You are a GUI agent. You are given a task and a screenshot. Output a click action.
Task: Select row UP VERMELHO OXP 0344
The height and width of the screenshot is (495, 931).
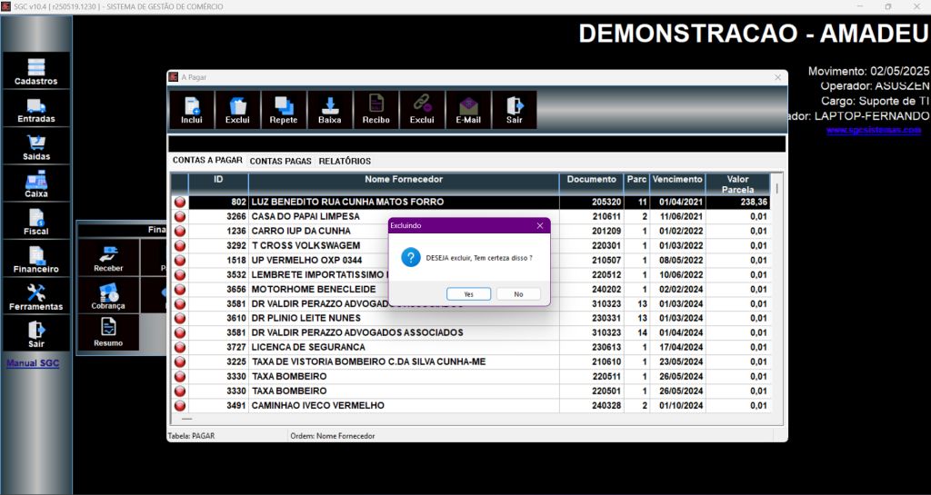[471, 261]
